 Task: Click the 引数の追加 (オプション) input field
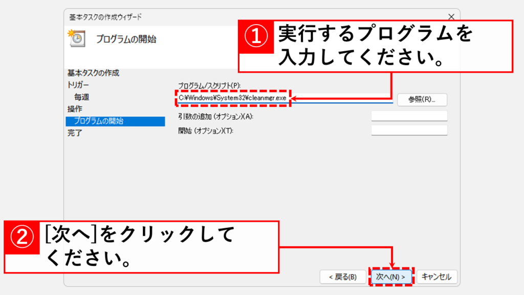[409, 116]
